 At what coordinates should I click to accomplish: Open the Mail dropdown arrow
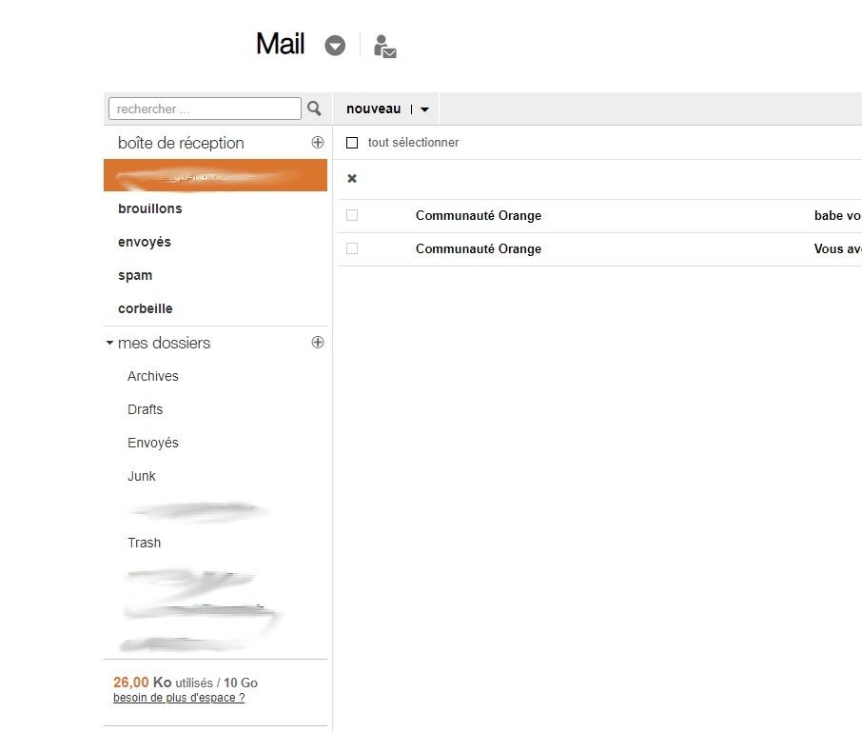point(334,45)
